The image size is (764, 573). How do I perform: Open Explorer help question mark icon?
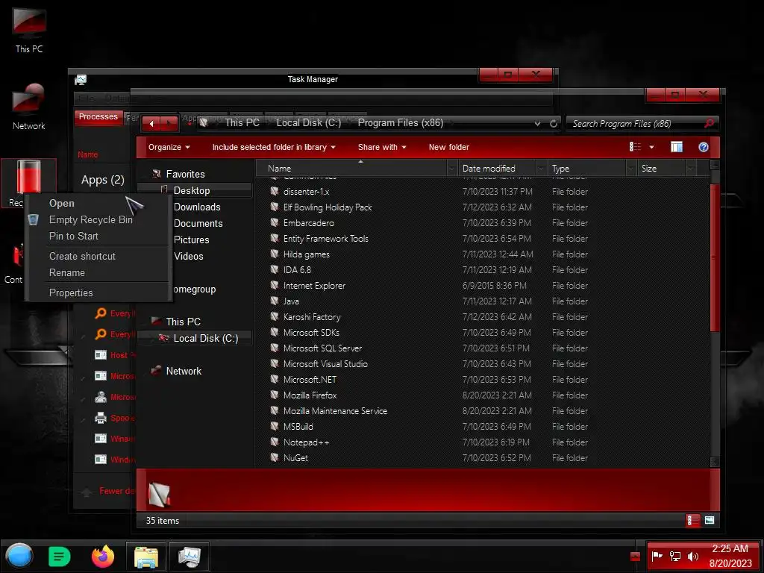pos(703,147)
